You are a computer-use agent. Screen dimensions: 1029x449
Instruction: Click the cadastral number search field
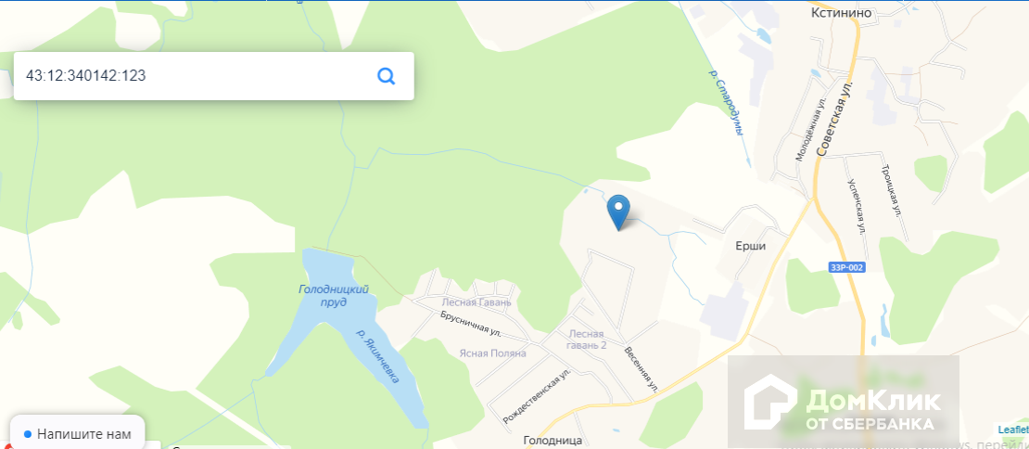click(x=214, y=76)
